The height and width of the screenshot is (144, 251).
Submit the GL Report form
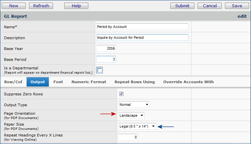[x=182, y=6]
